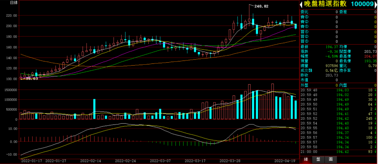Switch to the 細 tab
The image size is (378, 164).
point(306,159)
